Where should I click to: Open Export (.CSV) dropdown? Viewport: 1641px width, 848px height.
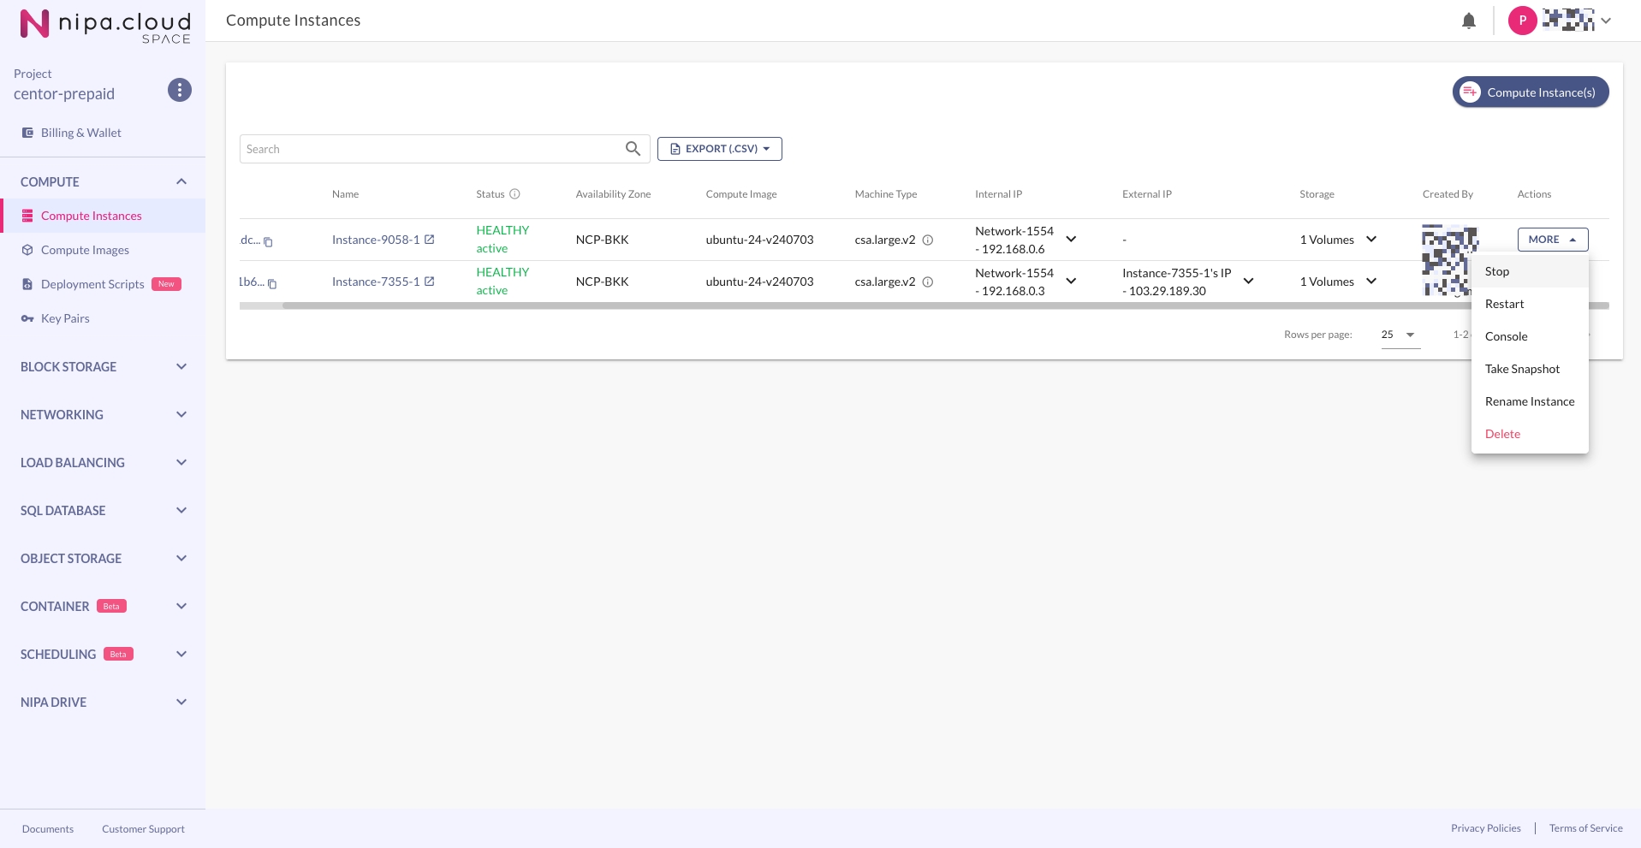coord(719,149)
